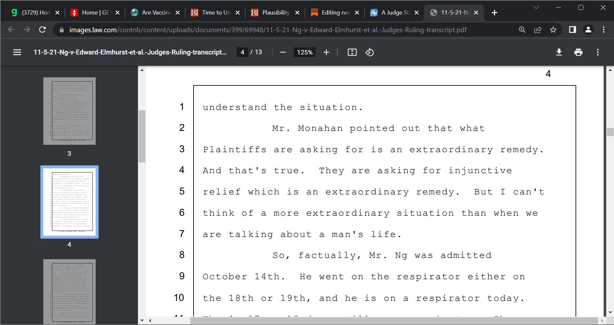Open the user profile icon

(588, 30)
